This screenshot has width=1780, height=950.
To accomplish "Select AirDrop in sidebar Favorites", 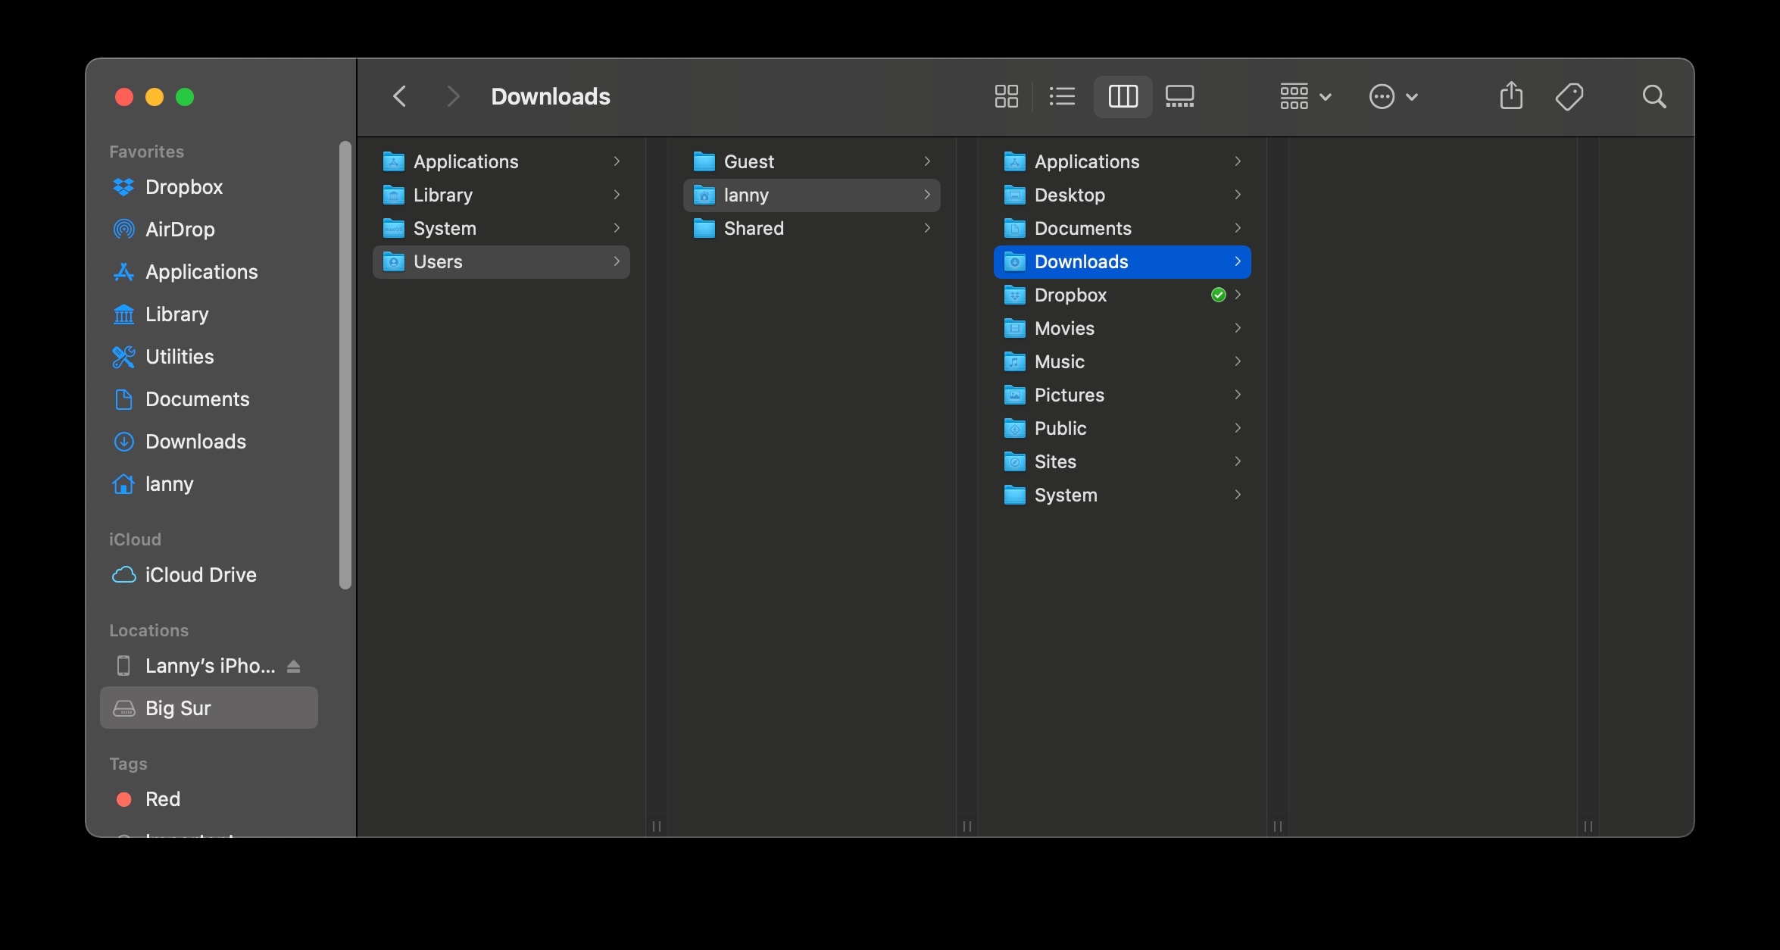I will click(x=180, y=230).
